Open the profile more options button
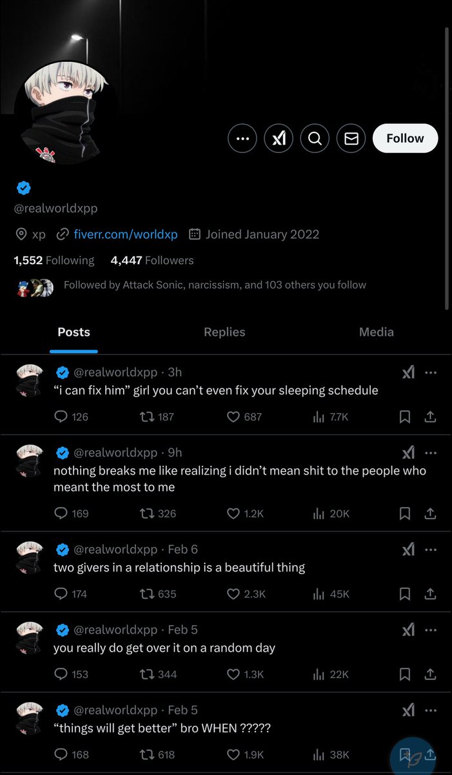Viewport: 452px width, 775px height. tap(242, 138)
